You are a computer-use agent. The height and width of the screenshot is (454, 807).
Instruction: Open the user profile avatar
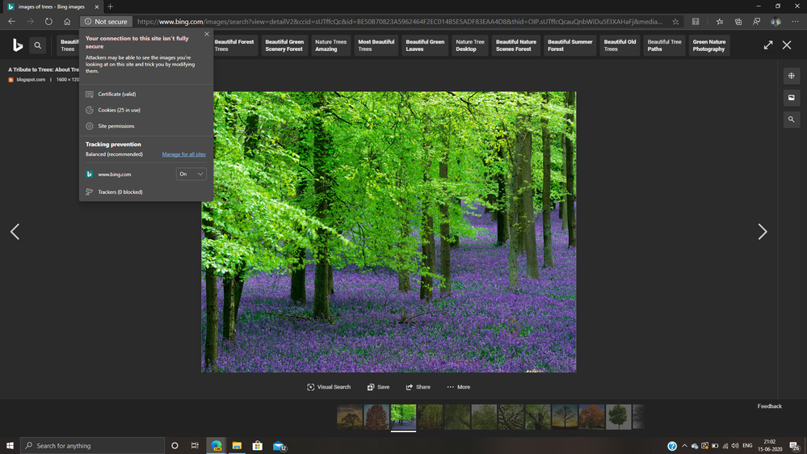pos(775,22)
